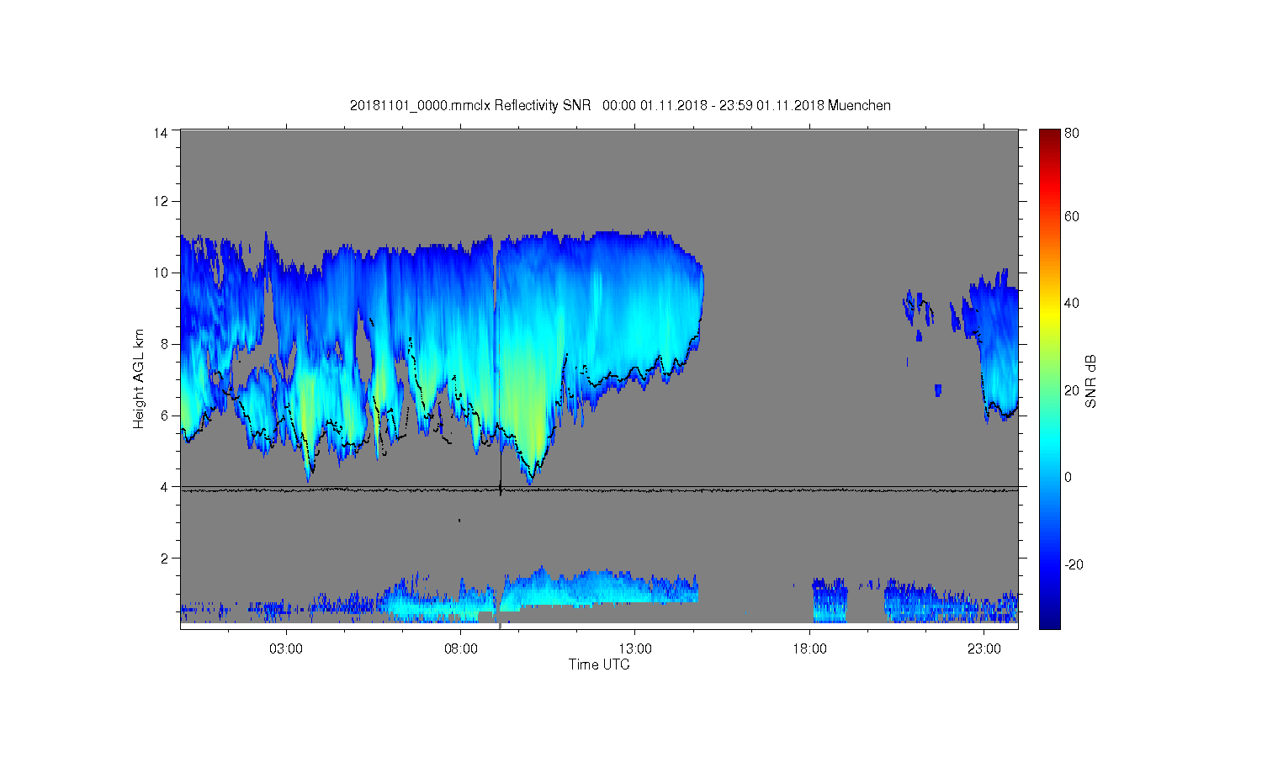This screenshot has height=757, width=1262.
Task: Click the SNR dB colorbar label
Action: pos(1090,381)
